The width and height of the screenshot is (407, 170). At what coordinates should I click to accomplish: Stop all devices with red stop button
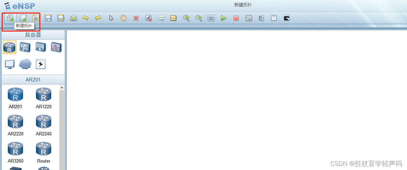tap(236, 18)
